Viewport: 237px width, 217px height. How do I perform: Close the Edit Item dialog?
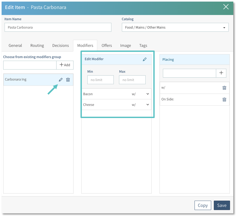point(226,7)
